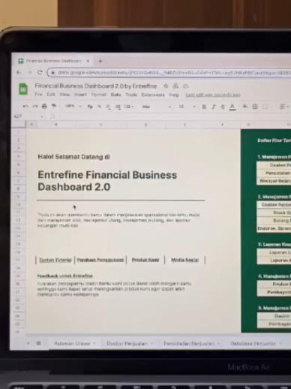
Task: Star the Financial Business Dashboard document
Action: tap(166, 86)
